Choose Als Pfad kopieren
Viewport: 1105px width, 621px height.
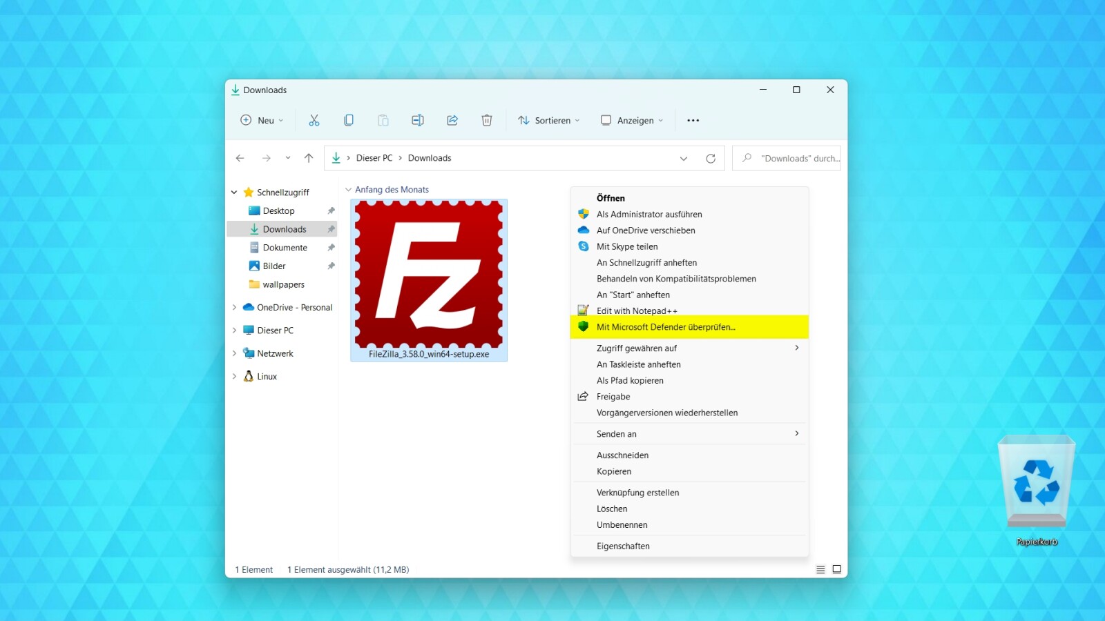pyautogui.click(x=689, y=381)
